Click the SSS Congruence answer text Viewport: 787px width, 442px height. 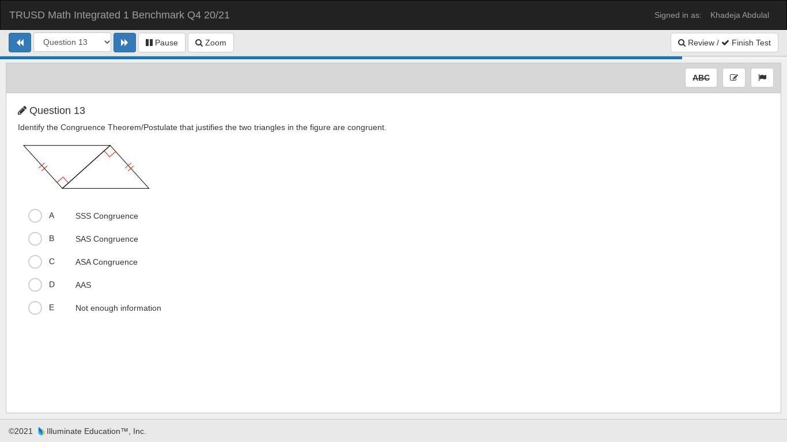(107, 216)
